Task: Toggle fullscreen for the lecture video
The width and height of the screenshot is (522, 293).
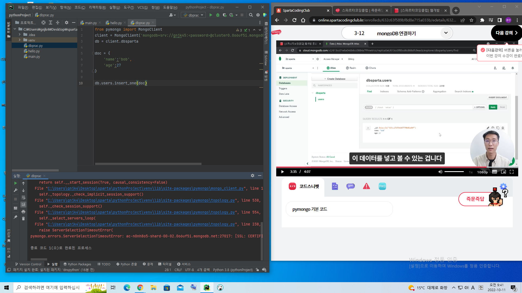Action: [x=512, y=172]
